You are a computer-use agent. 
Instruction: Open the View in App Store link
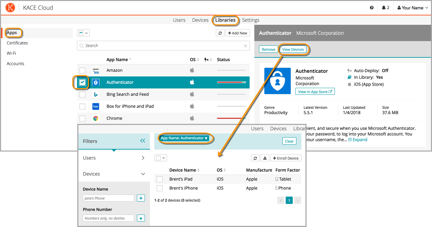tap(315, 92)
